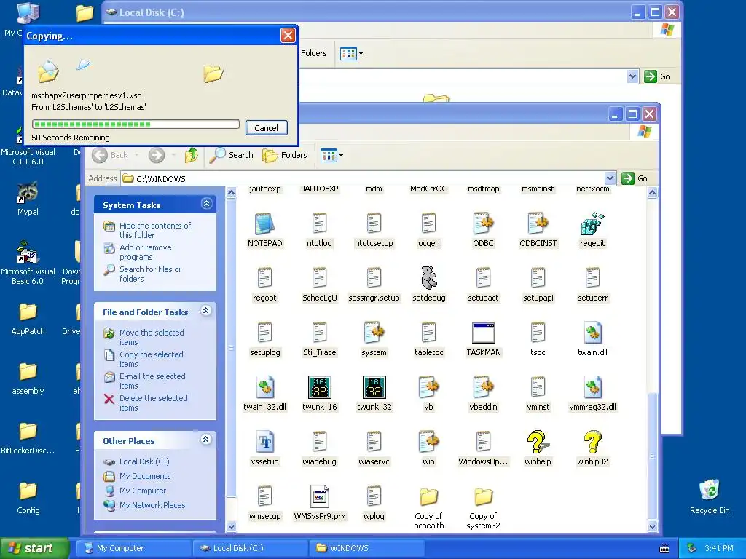
Task: Switch to WINDOWS taskbar button
Action: (x=367, y=548)
